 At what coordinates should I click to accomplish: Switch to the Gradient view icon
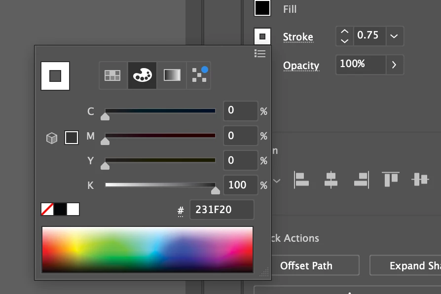click(172, 75)
